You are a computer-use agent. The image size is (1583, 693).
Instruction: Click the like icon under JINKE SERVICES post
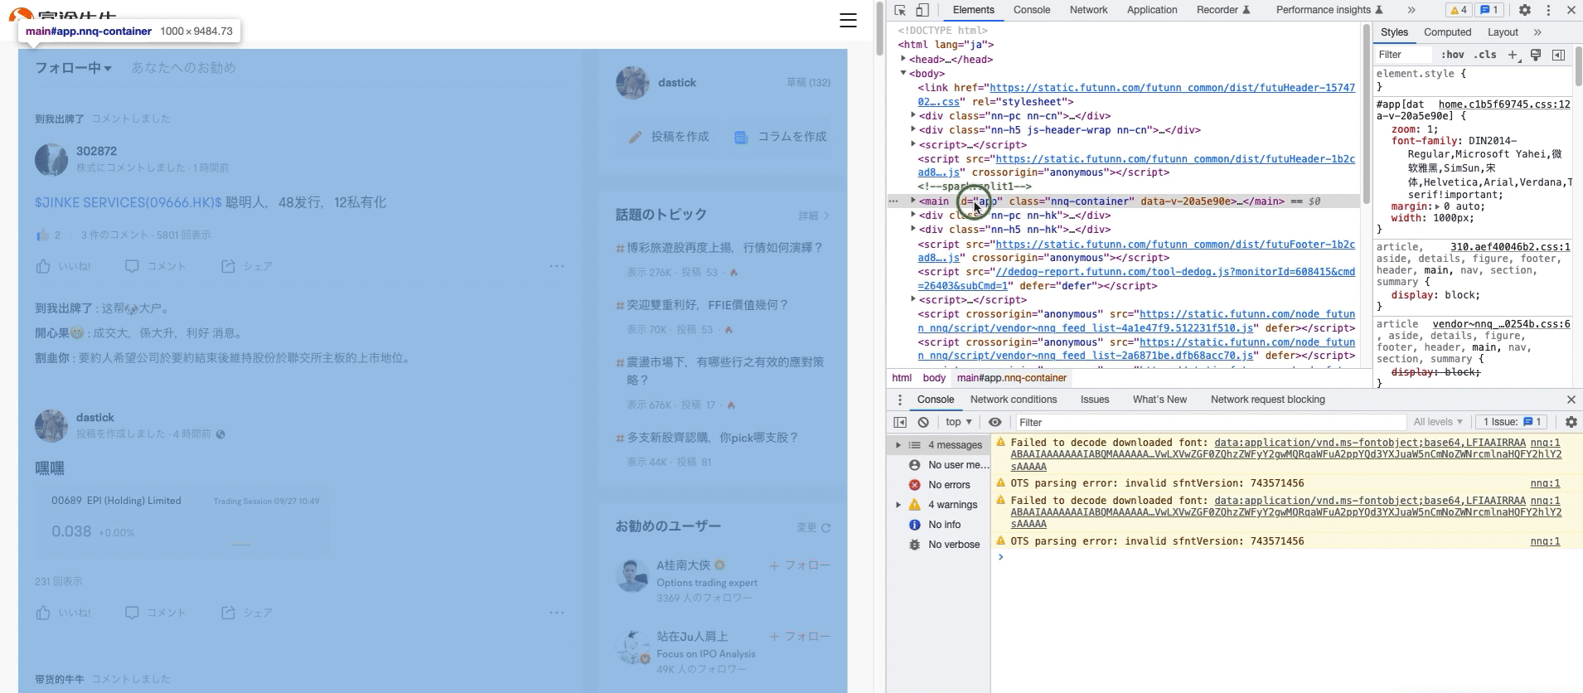click(43, 266)
